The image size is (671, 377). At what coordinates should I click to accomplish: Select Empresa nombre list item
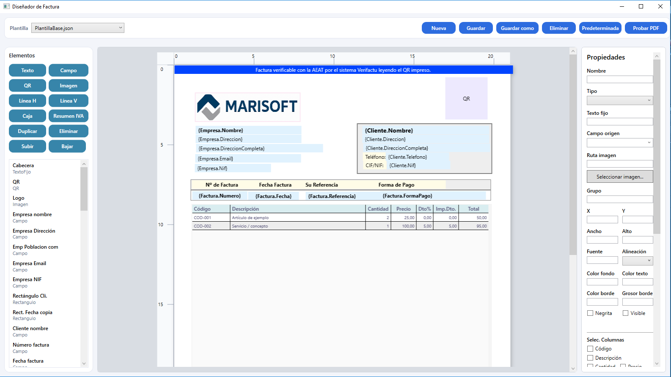(x=45, y=217)
